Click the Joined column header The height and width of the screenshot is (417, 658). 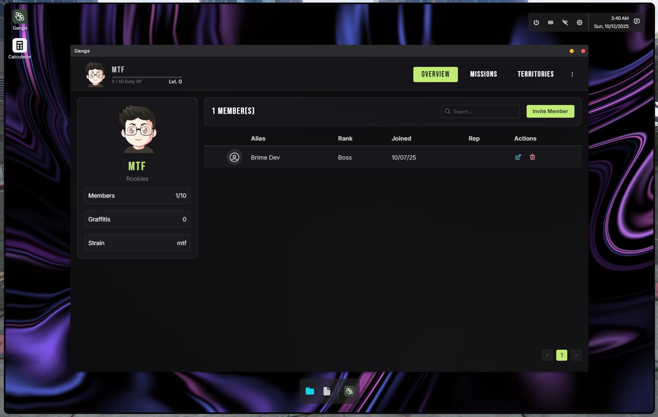click(401, 138)
